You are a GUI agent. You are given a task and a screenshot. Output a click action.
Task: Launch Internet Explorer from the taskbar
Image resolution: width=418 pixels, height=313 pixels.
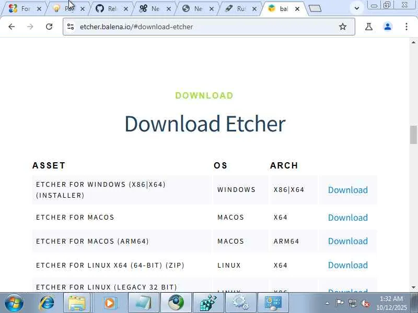47,303
